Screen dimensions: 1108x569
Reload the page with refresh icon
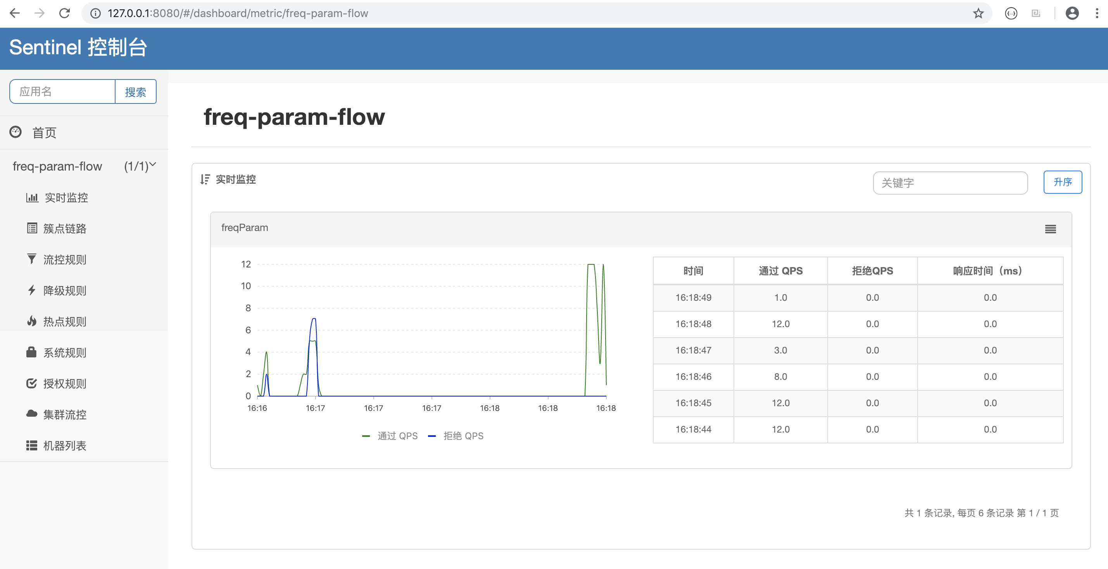(64, 13)
